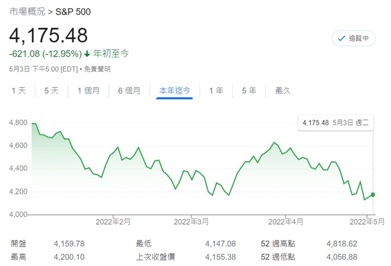391x266 pixels.
Task: Select the 最久 maximum range tab
Action: (283, 91)
